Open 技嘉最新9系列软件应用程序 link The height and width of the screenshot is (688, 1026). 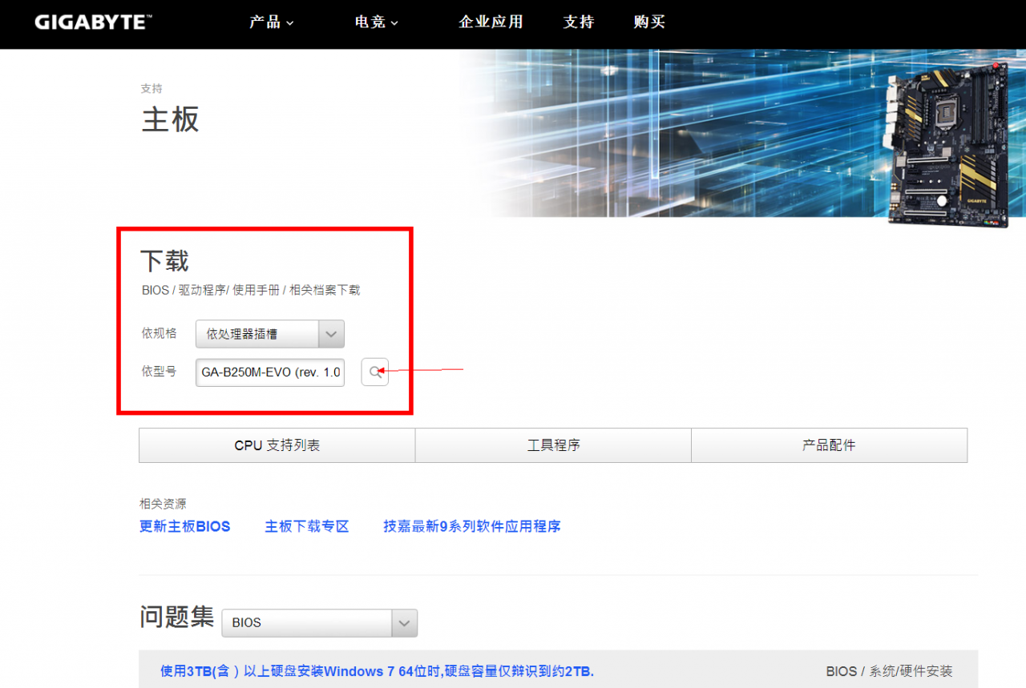coord(471,526)
